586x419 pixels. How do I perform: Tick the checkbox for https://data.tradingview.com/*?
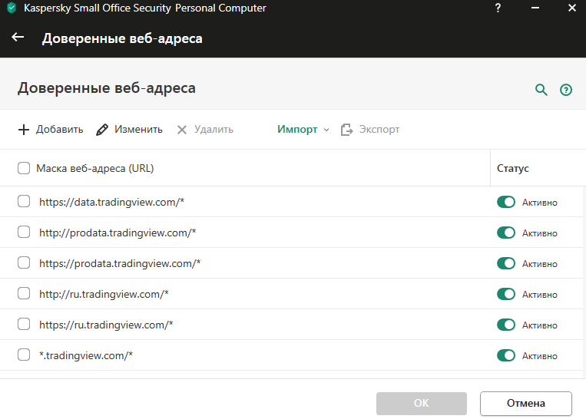[24, 202]
